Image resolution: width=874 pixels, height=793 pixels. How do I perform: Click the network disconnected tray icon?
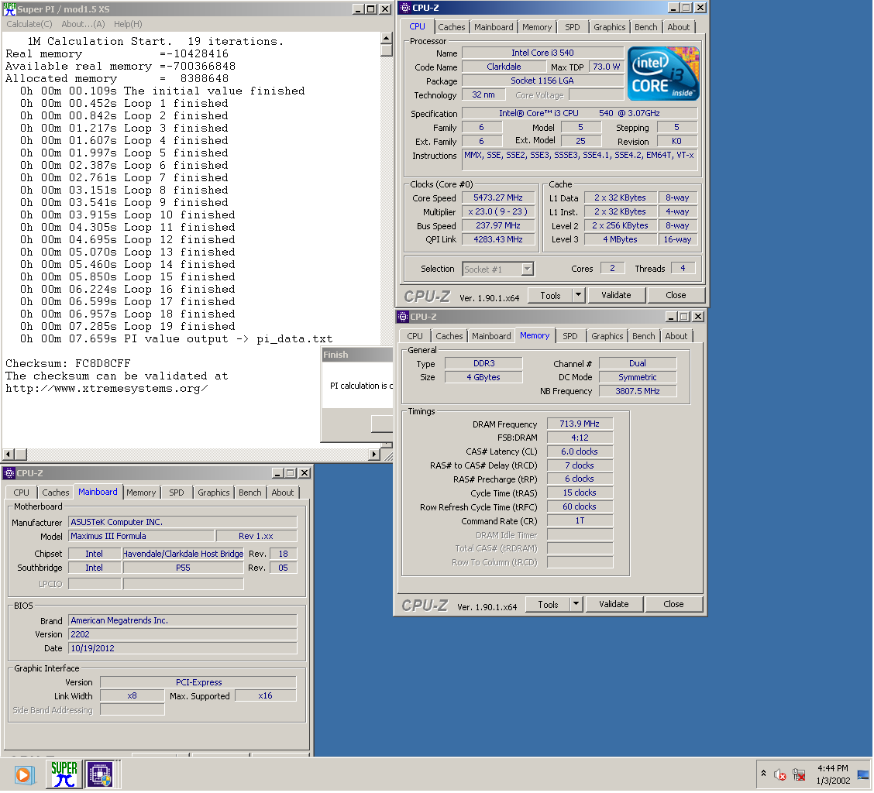pos(800,774)
